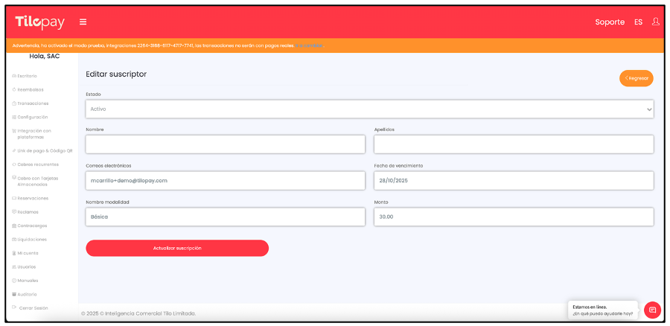Click the Escritorio sidebar icon
Image resolution: width=670 pixels, height=326 pixels.
pos(15,76)
